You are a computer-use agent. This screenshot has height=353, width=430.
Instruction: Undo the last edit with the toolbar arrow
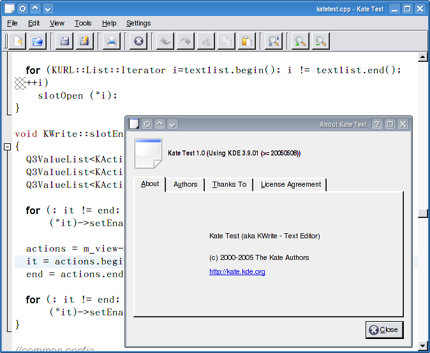coord(165,41)
